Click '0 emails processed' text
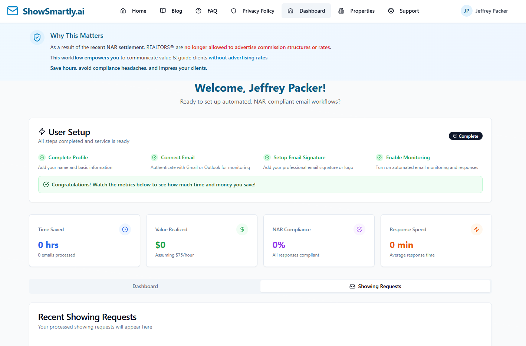Image resolution: width=526 pixels, height=346 pixels. (x=56, y=255)
